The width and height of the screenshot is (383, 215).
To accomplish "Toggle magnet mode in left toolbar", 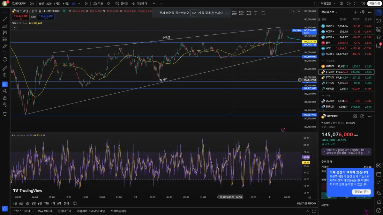I will 5,84.
